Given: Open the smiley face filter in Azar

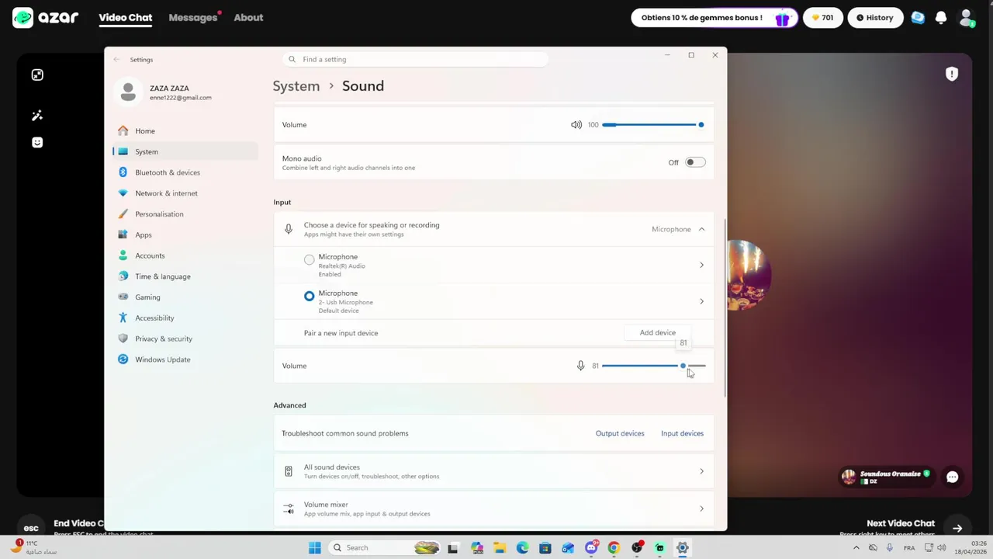Looking at the screenshot, I should 37,142.
